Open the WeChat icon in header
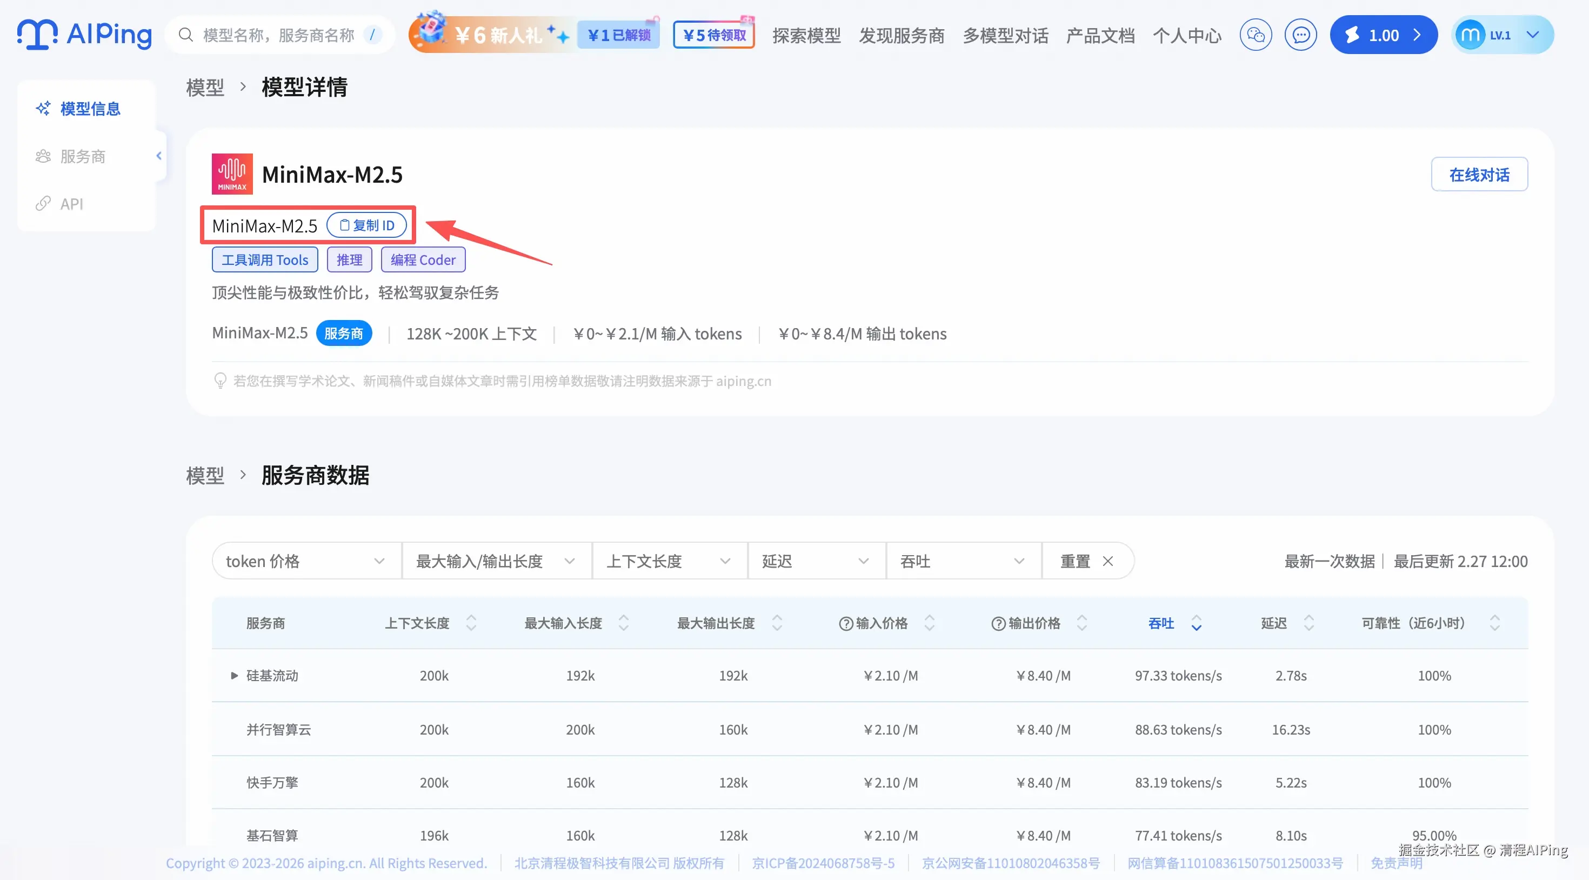 [x=1256, y=35]
